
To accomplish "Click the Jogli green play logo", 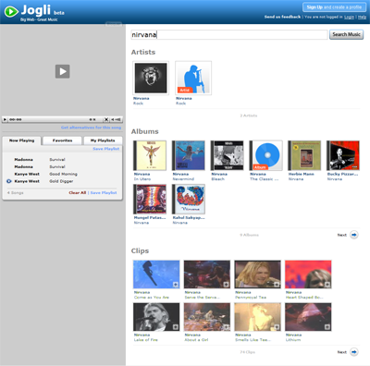I will pyautogui.click(x=11, y=11).
